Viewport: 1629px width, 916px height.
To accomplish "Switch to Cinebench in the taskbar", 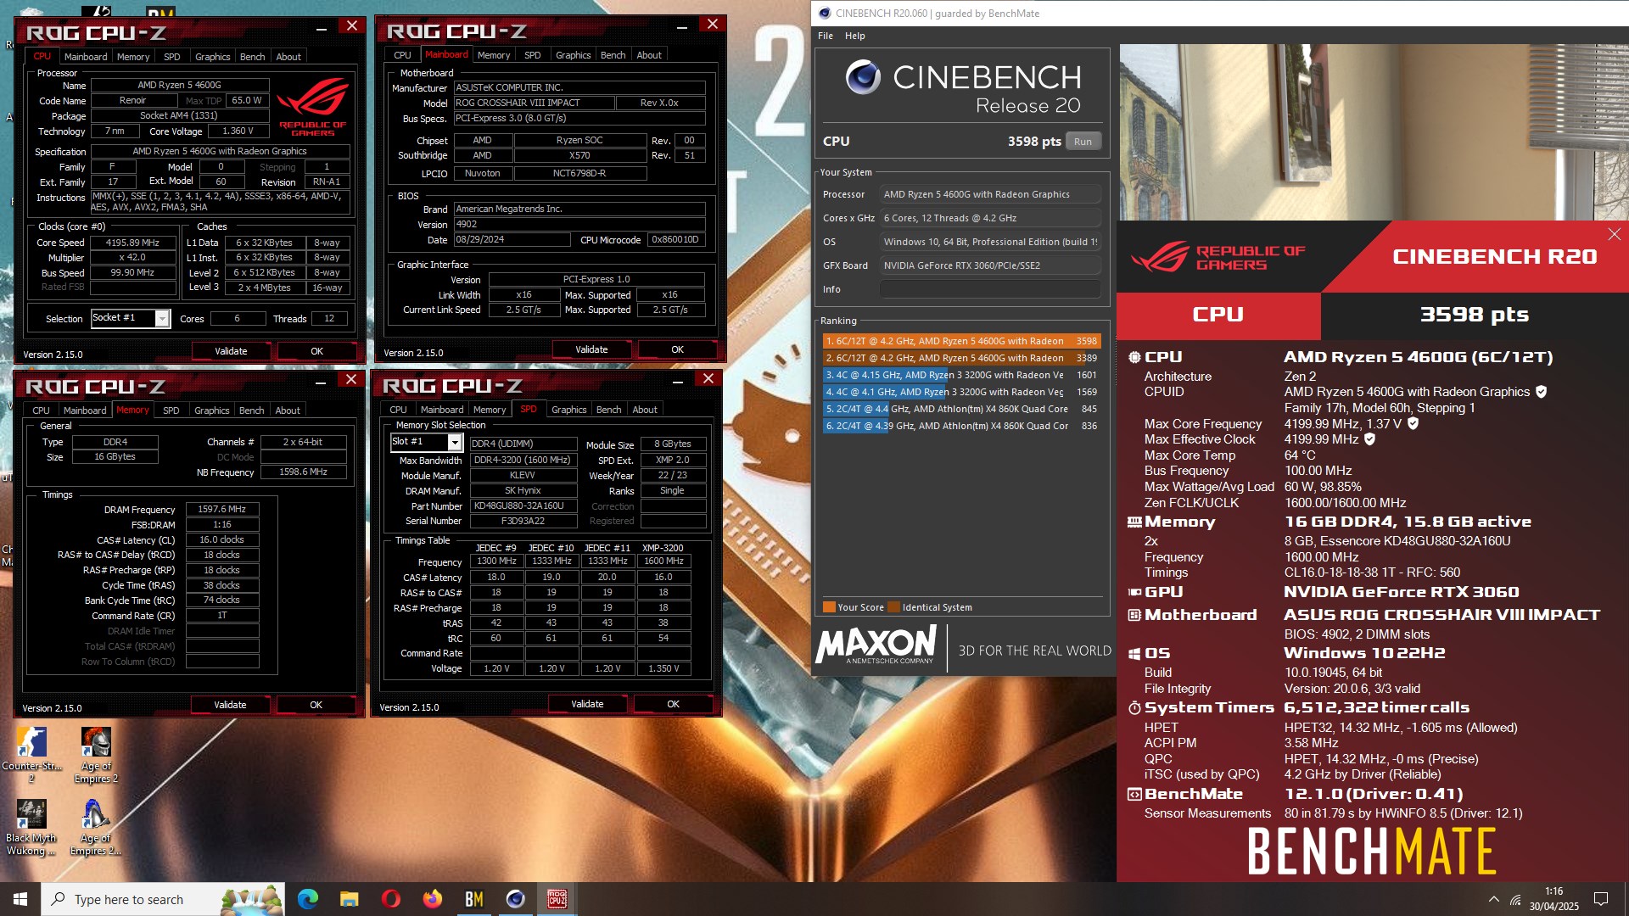I will coord(516,899).
